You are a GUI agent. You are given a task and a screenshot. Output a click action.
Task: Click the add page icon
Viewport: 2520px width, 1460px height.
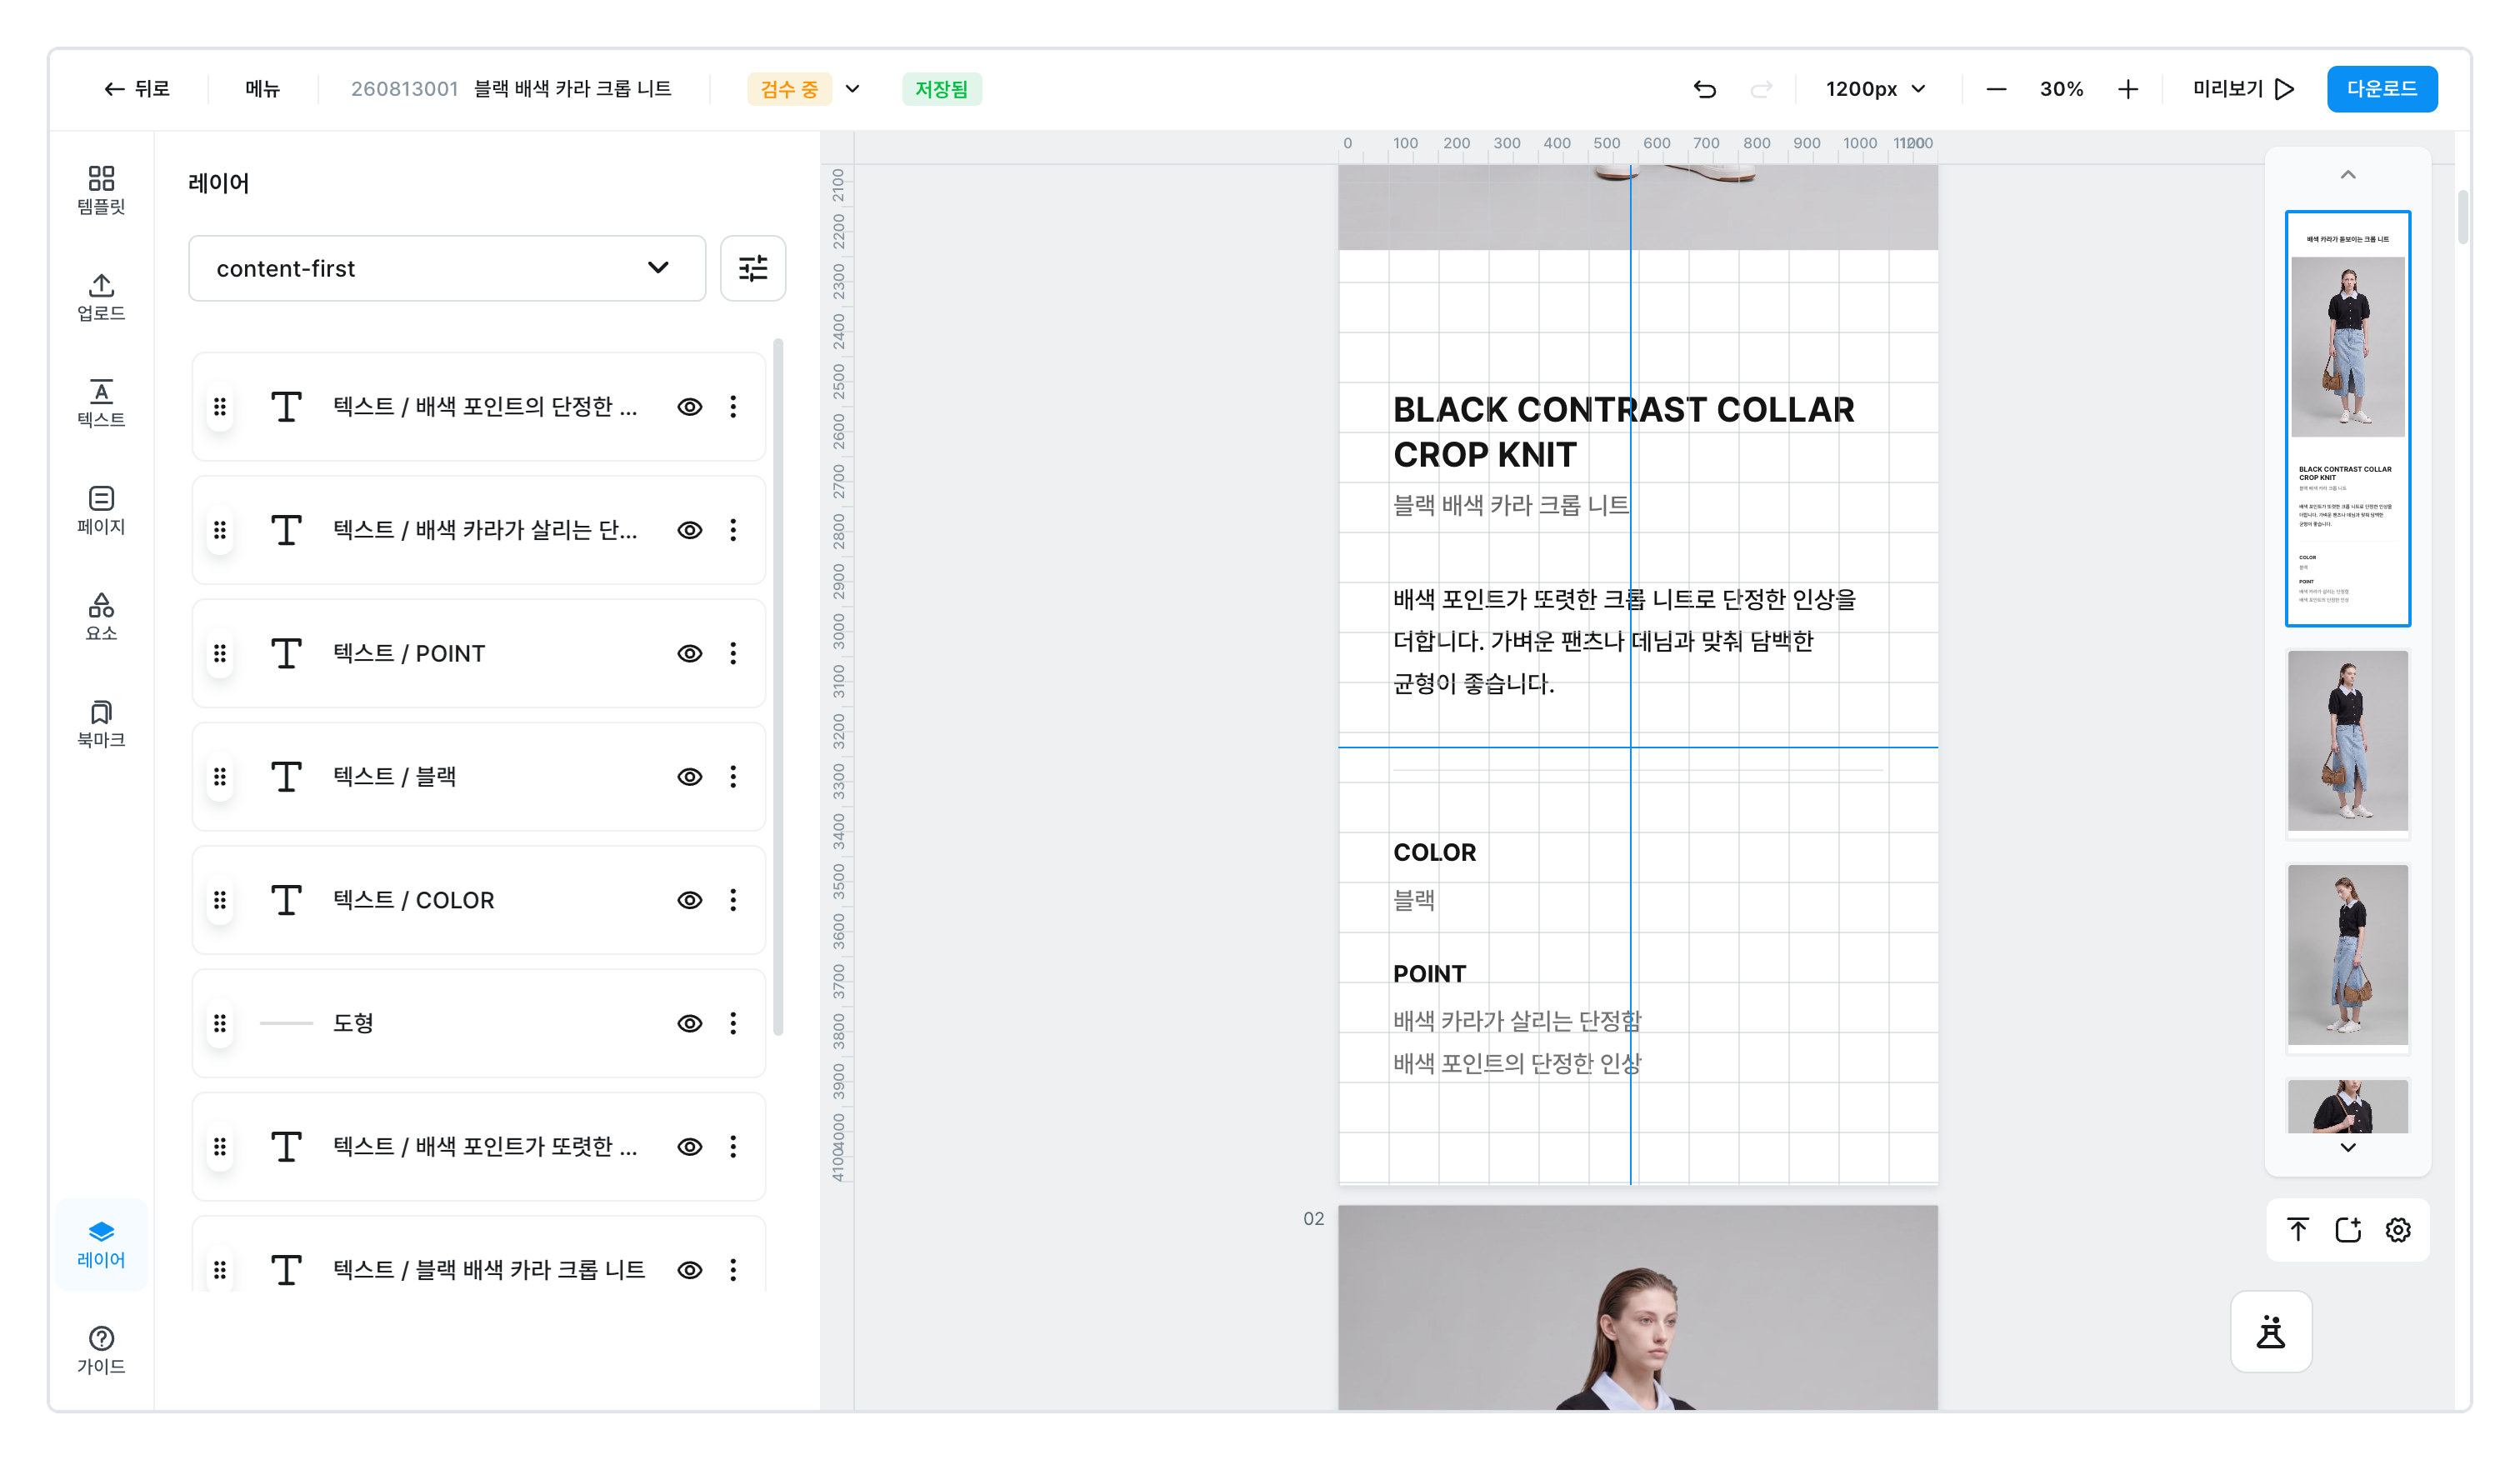point(2348,1229)
